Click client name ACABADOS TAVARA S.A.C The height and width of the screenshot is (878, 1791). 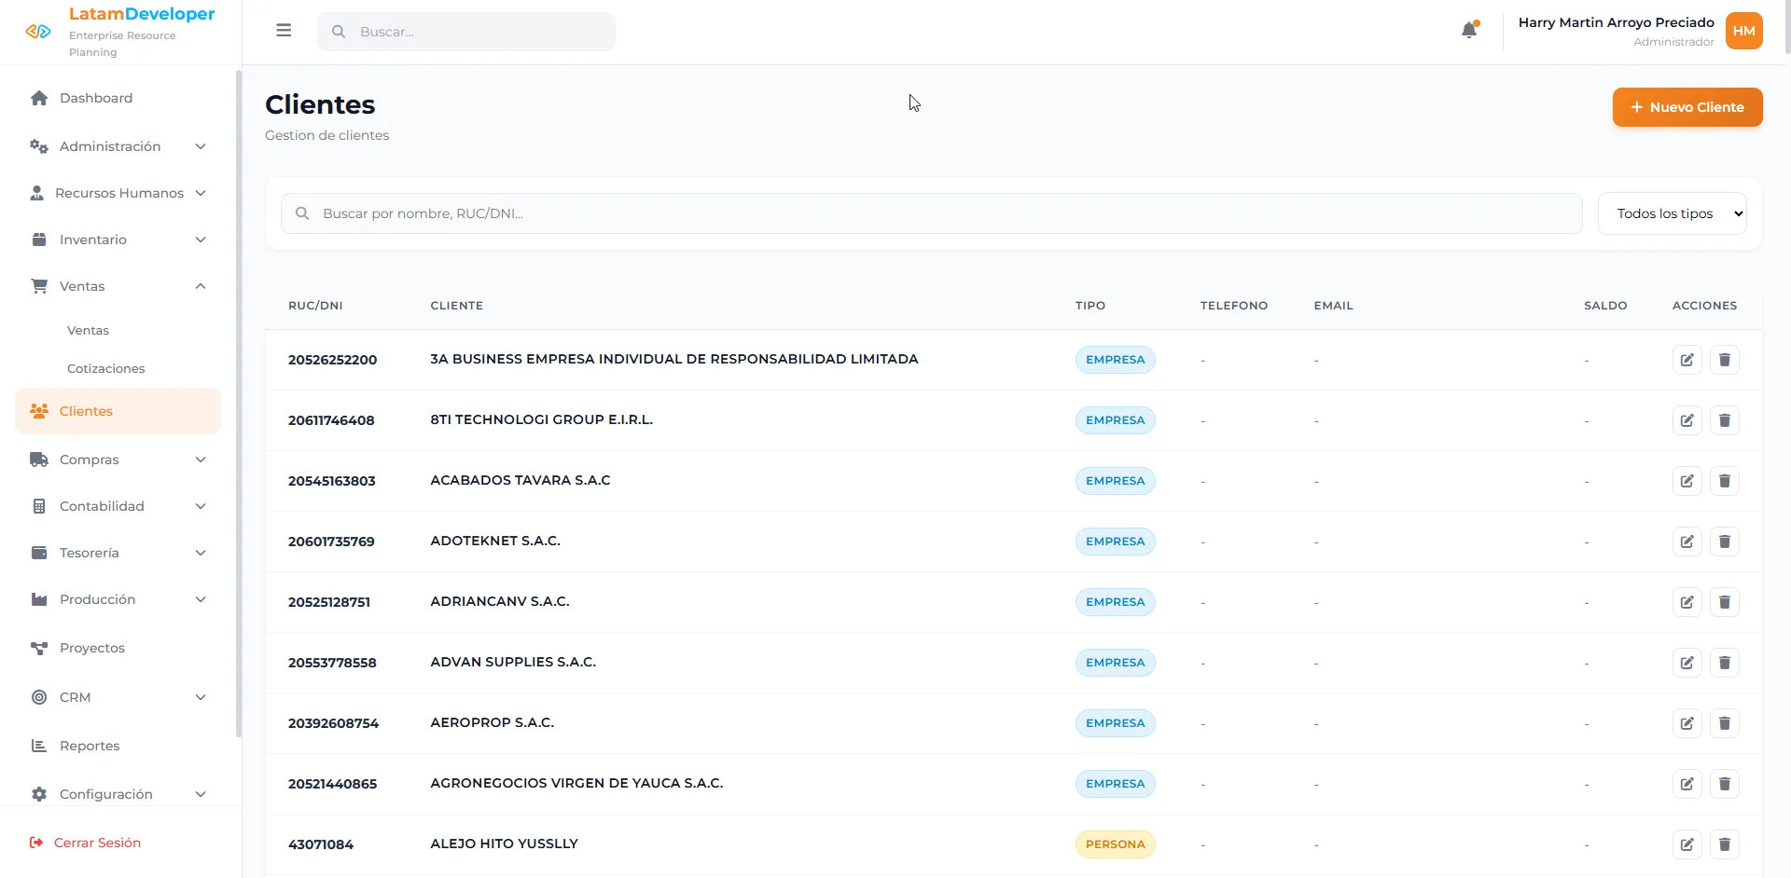click(521, 480)
